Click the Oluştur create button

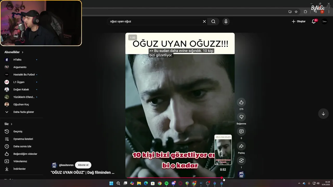click(299, 22)
